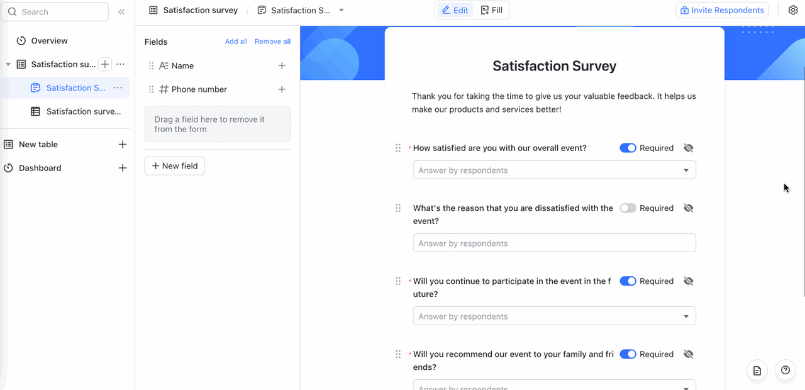The width and height of the screenshot is (805, 390).
Task: Hide the recommend our event question
Action: (x=689, y=354)
